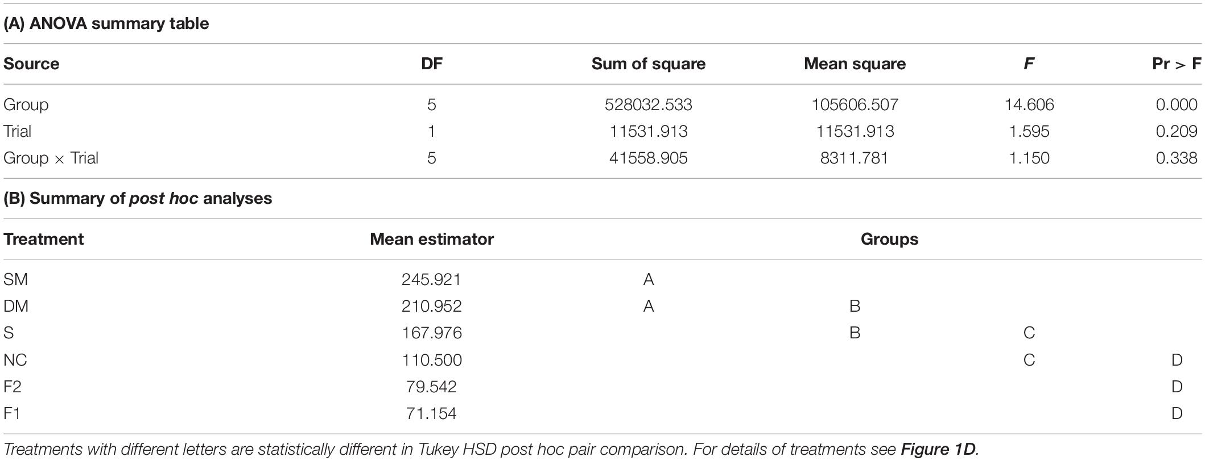Click the Summary of post hoc analyses heading
Screen dimensions: 1205x461
[138, 199]
